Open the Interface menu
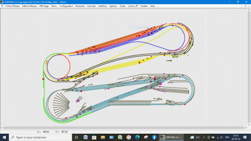The height and width of the screenshot is (141, 251). click(x=102, y=6)
